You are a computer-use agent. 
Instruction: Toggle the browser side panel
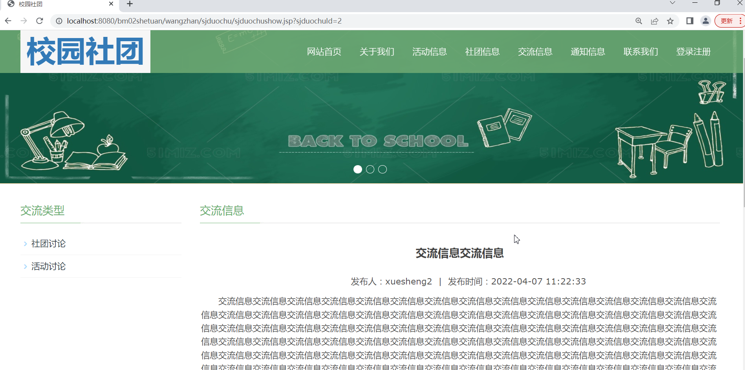(x=690, y=21)
